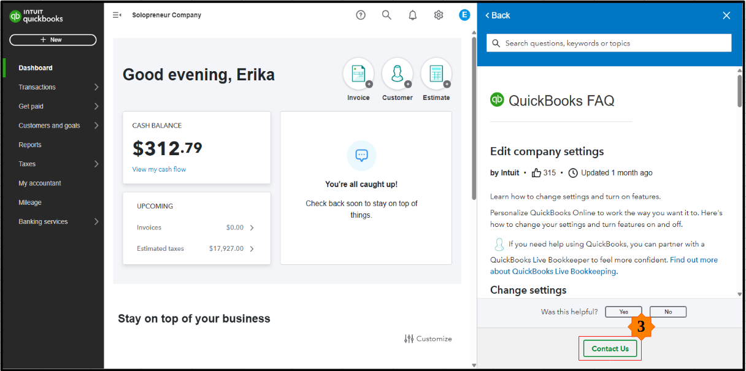Viewport: 746px width, 371px height.
Task: Collapse the sidebar using the hamburger icon
Action: (117, 15)
